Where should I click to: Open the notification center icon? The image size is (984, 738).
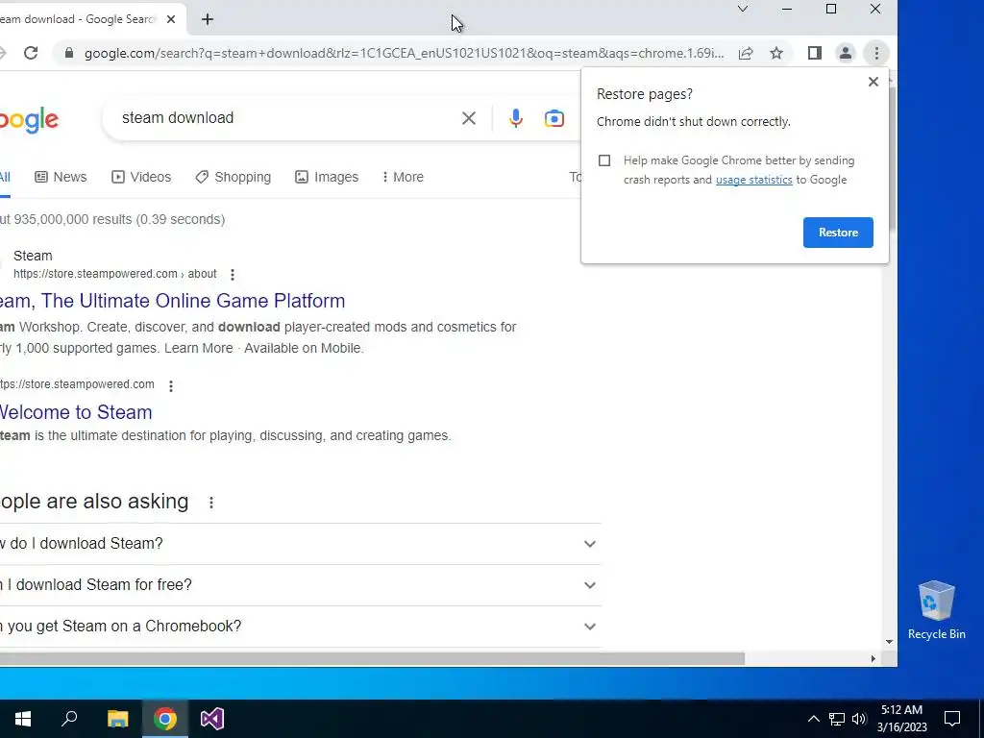pyautogui.click(x=952, y=719)
